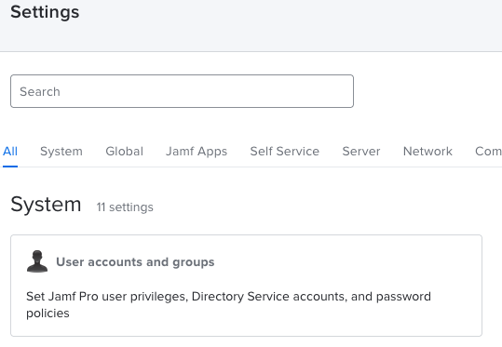This screenshot has width=502, height=347.
Task: Click the Search settings input field
Action: tap(182, 91)
